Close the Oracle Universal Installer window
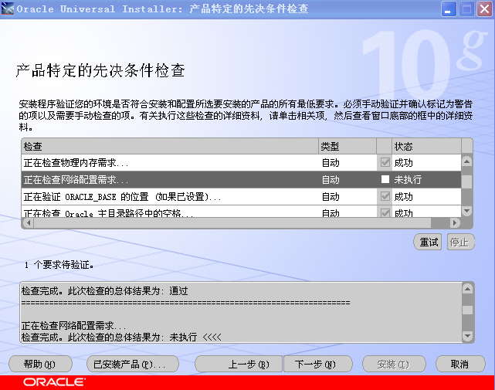The width and height of the screenshot is (495, 390). tap(485, 8)
